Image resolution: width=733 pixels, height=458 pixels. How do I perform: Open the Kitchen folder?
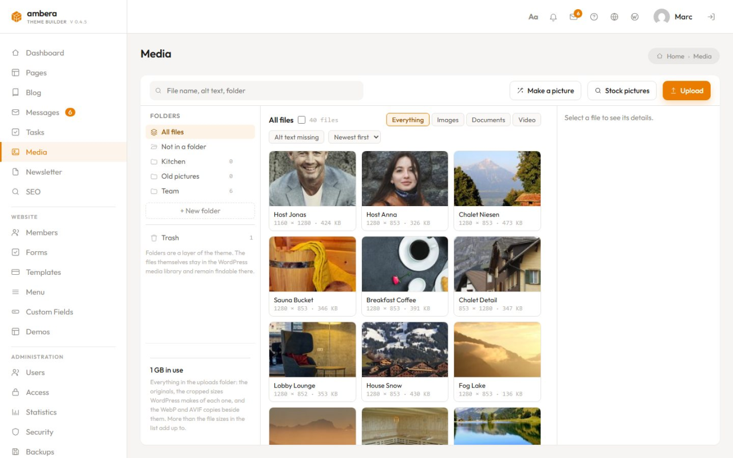200,161
